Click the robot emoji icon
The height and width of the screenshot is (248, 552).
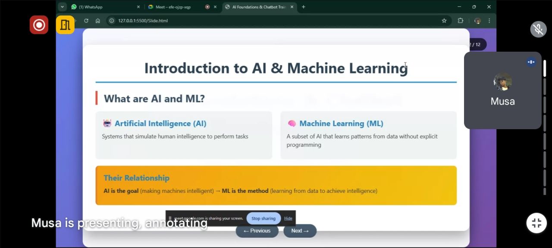tap(107, 124)
